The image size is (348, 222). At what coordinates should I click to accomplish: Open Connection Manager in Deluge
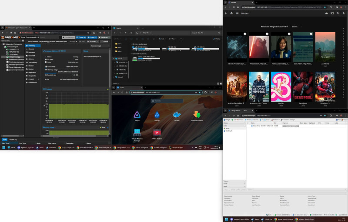tap(288, 119)
